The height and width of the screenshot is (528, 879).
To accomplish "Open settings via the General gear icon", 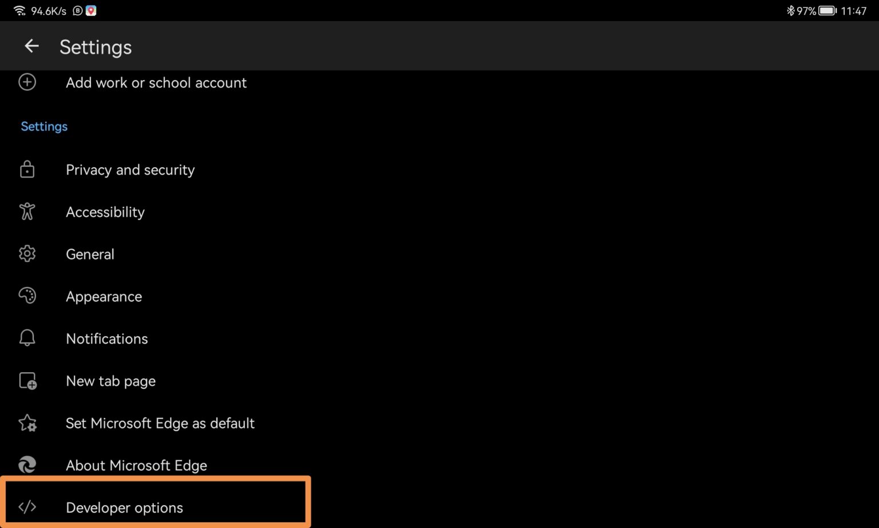I will click(x=27, y=254).
